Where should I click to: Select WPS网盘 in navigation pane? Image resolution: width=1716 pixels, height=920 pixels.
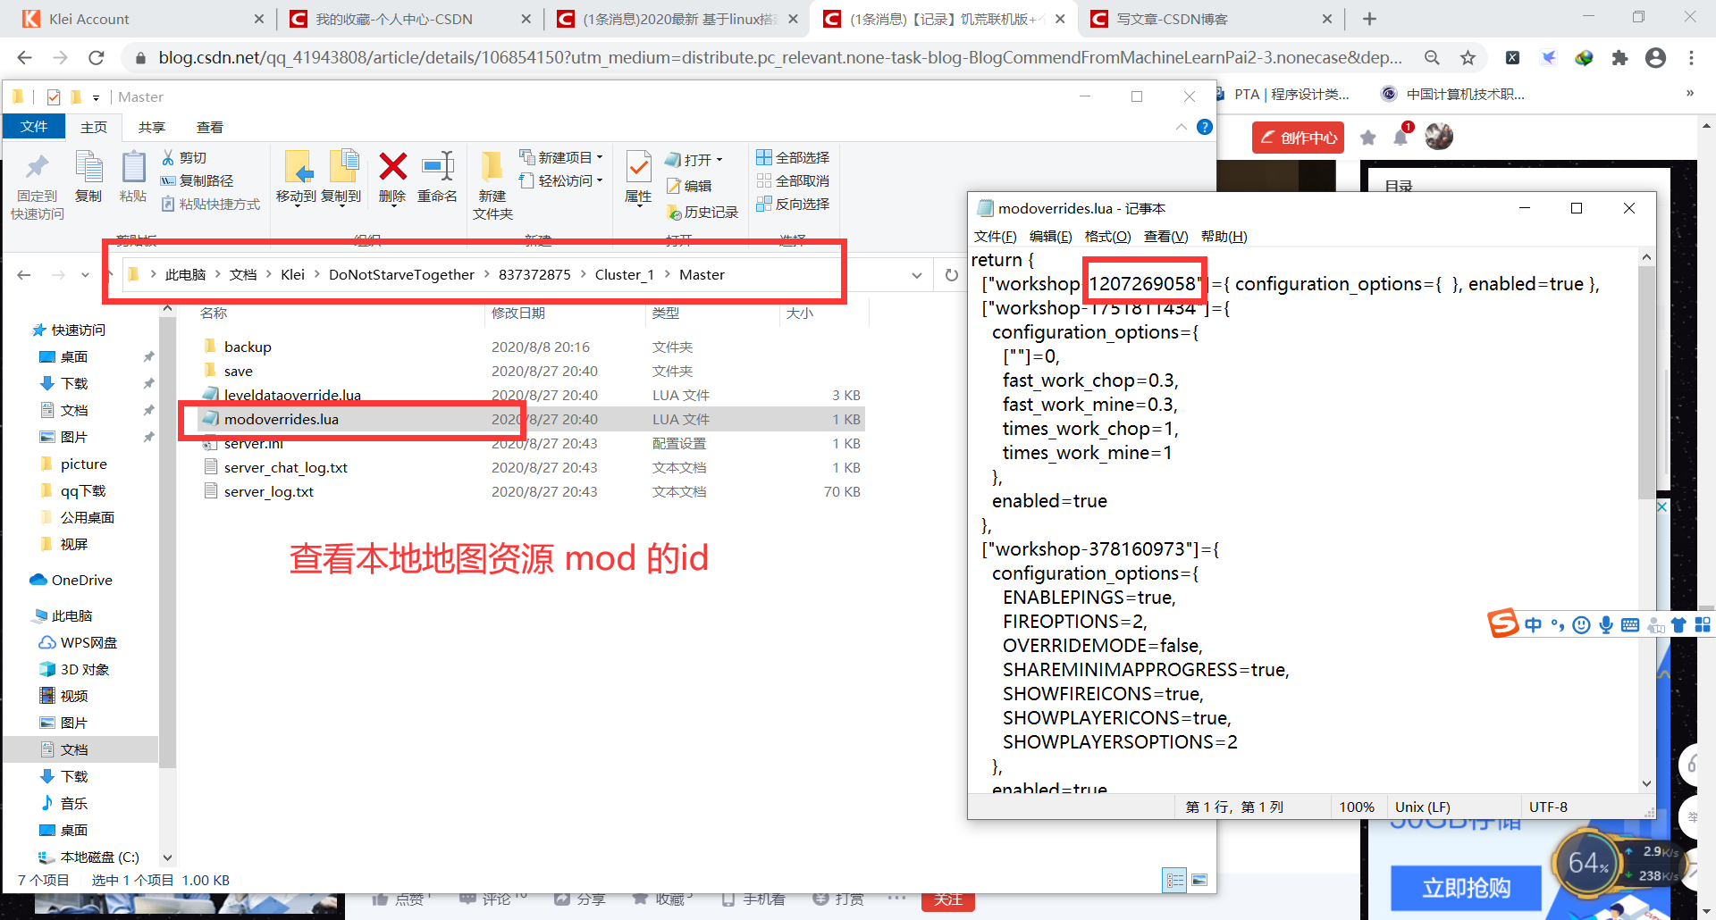(79, 642)
